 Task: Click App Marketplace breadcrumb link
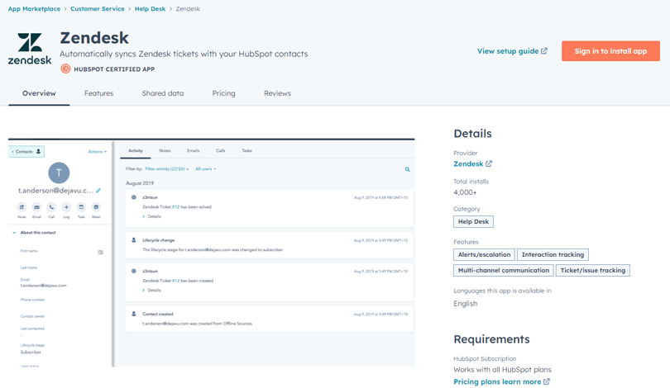pos(34,8)
